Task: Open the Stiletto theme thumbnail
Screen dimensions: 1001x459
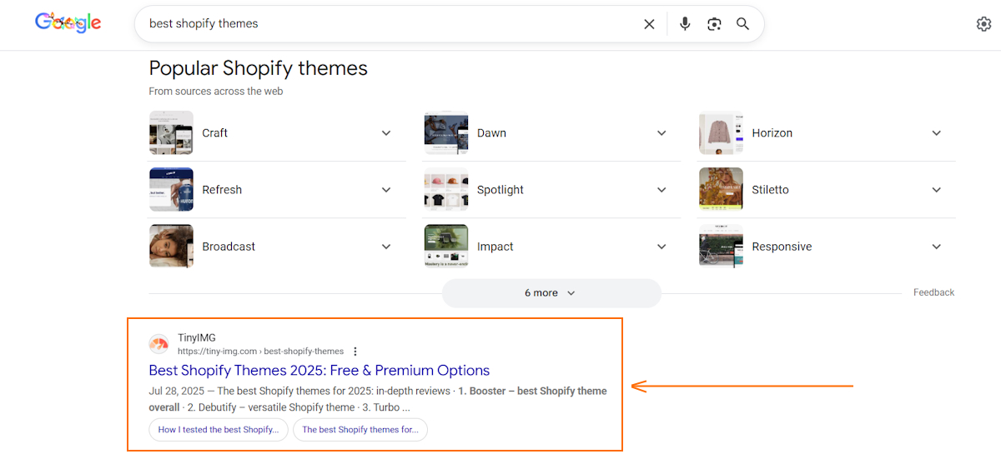Action: (721, 190)
